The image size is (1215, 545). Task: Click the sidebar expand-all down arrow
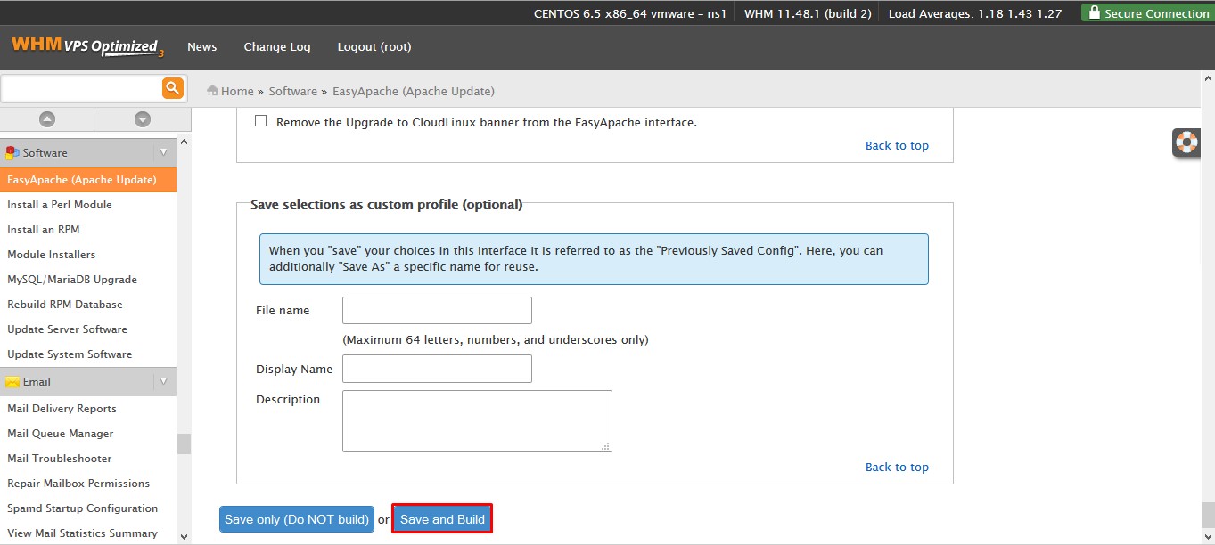point(143,119)
